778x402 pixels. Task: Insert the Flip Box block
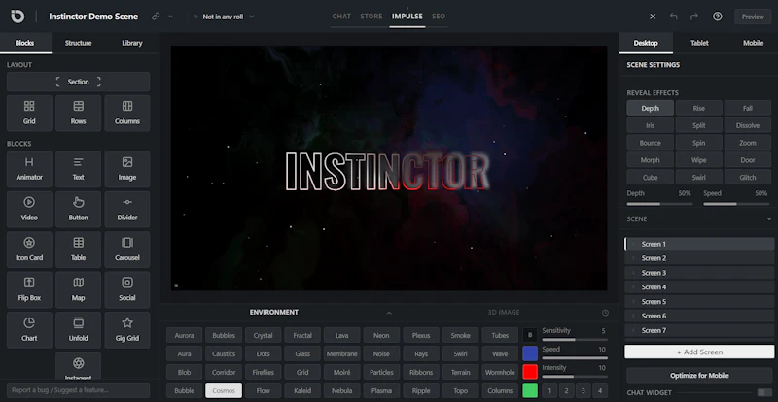(29, 289)
